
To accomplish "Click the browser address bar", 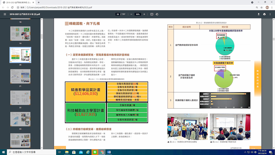I will click(137, 7).
